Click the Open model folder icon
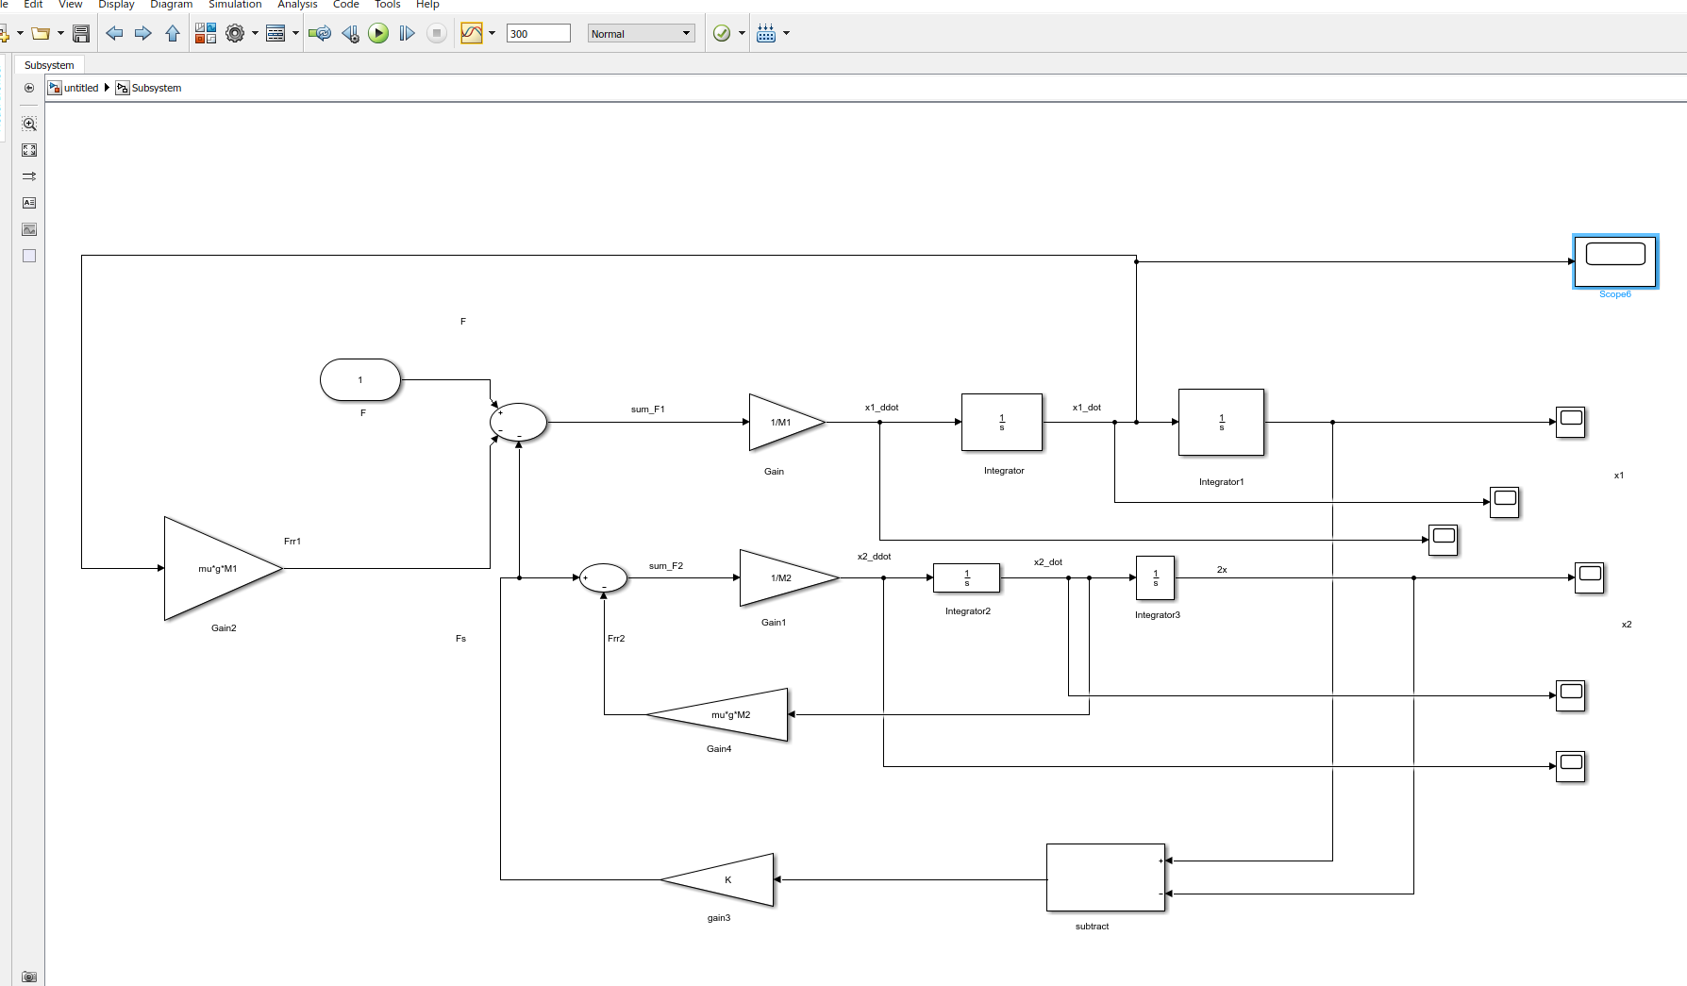The image size is (1687, 986). (41, 34)
